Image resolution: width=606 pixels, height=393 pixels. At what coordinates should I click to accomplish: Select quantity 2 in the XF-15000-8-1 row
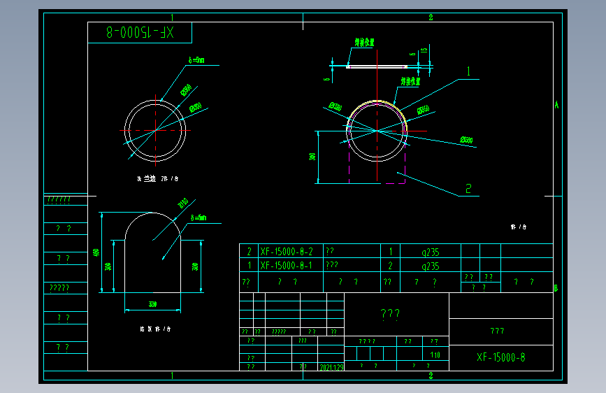tap(390, 266)
